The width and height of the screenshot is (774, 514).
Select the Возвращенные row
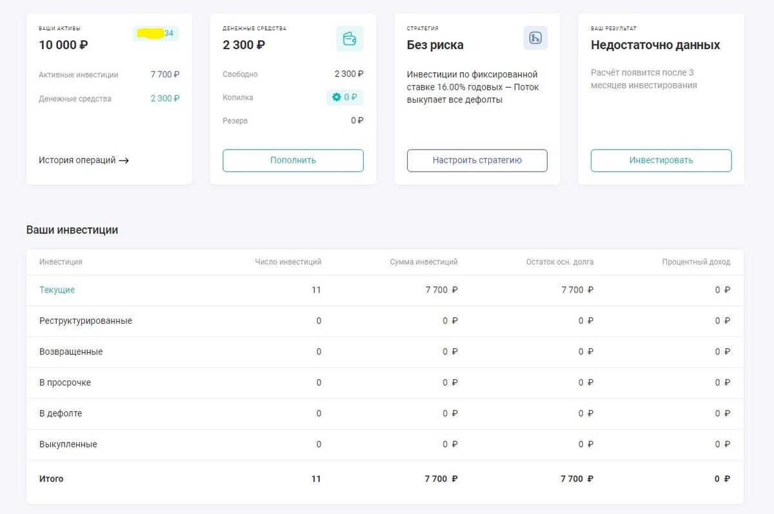tap(385, 352)
